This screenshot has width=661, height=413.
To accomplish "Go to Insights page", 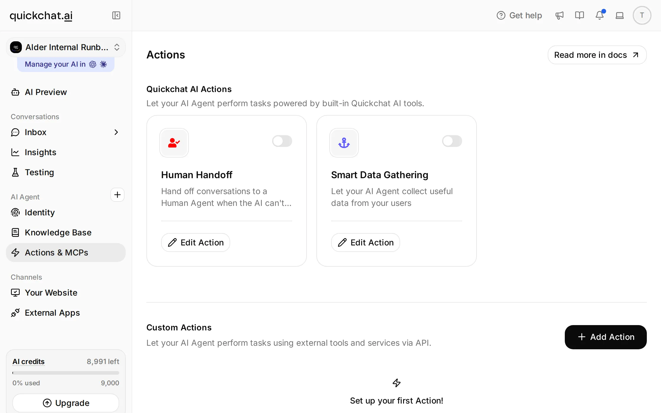I will point(66,152).
